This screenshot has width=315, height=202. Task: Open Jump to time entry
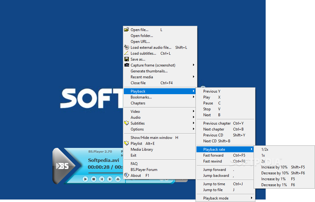[225, 184]
